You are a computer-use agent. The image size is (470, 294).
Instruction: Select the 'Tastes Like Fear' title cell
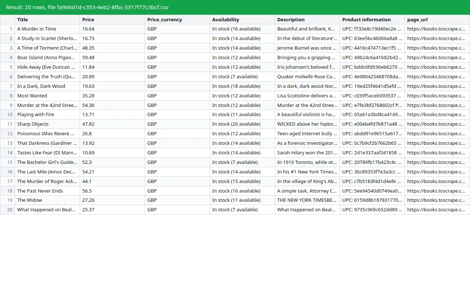coord(47,153)
